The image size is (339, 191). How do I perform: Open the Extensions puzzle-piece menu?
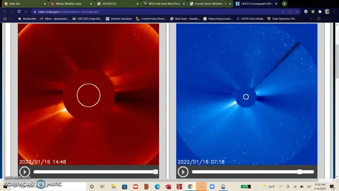pyautogui.click(x=320, y=12)
